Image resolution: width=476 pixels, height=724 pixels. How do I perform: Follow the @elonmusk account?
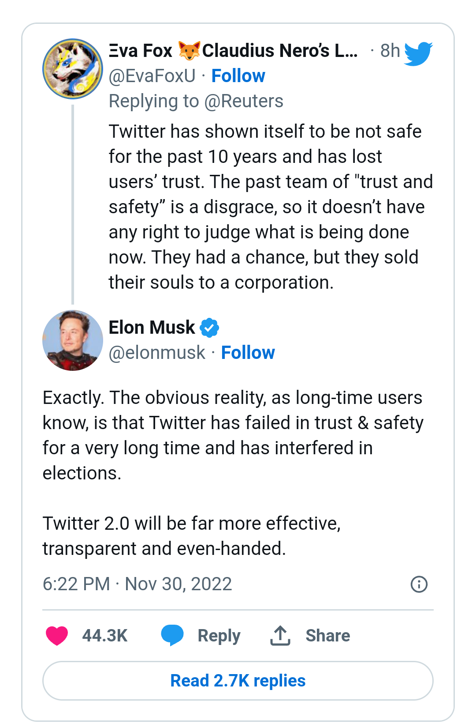(248, 353)
